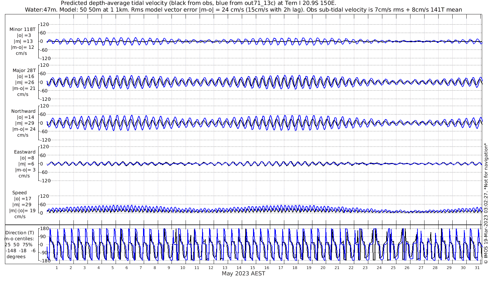The image size is (492, 281).
Task: Click '|m-o|= 3' in the Eastward panel
Action: tap(25, 170)
